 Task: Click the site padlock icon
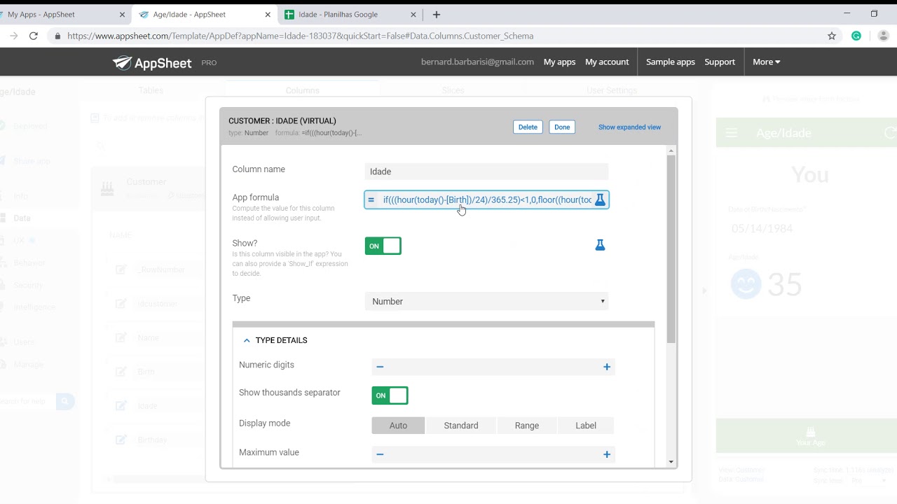[x=57, y=36]
